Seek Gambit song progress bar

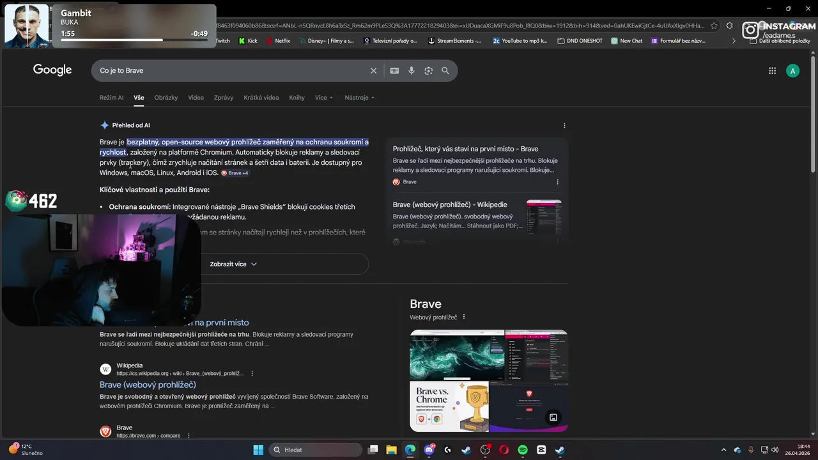tap(134, 40)
